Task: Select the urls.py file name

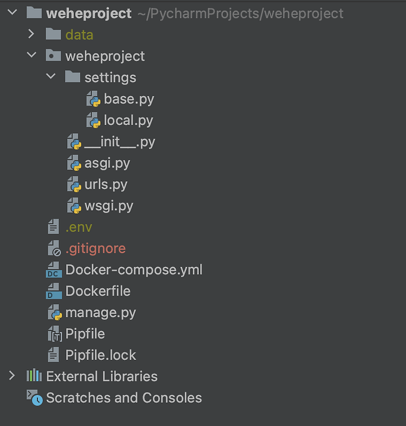Action: (106, 185)
